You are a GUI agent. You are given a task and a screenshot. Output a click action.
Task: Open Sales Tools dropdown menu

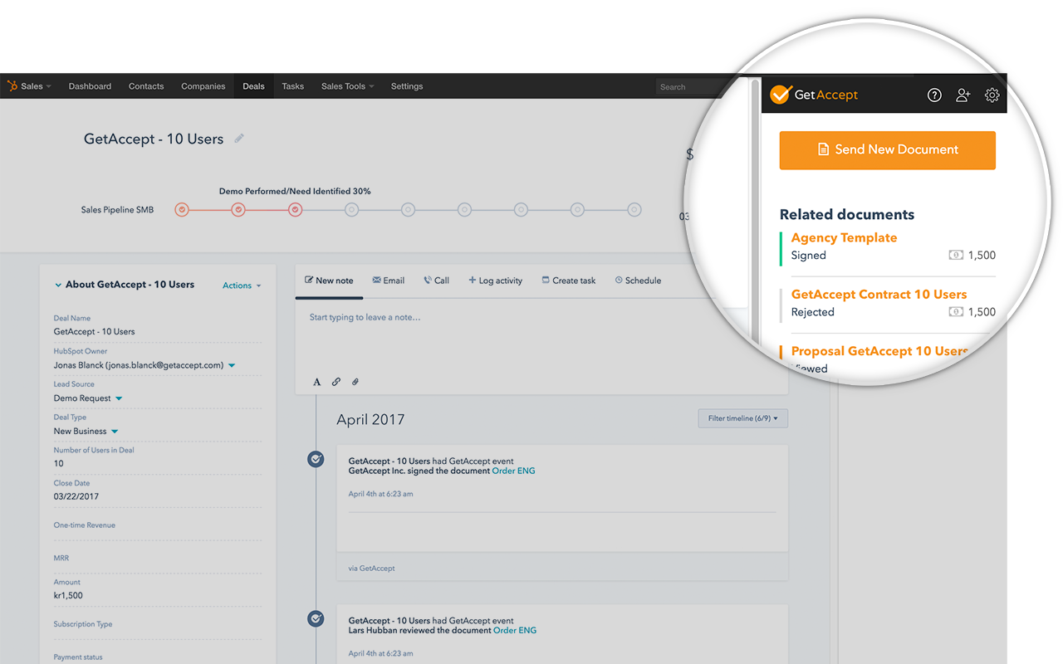pos(347,86)
